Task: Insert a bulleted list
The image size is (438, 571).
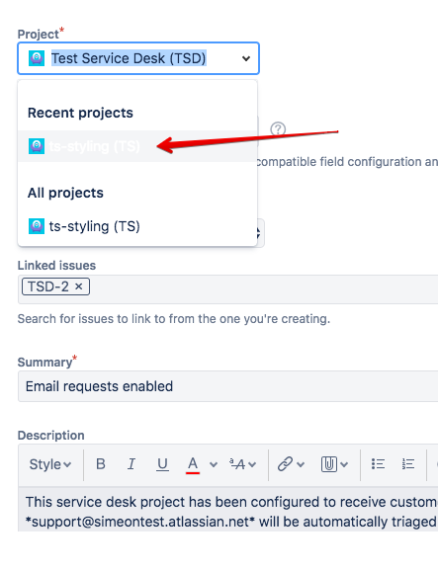Action: (378, 464)
